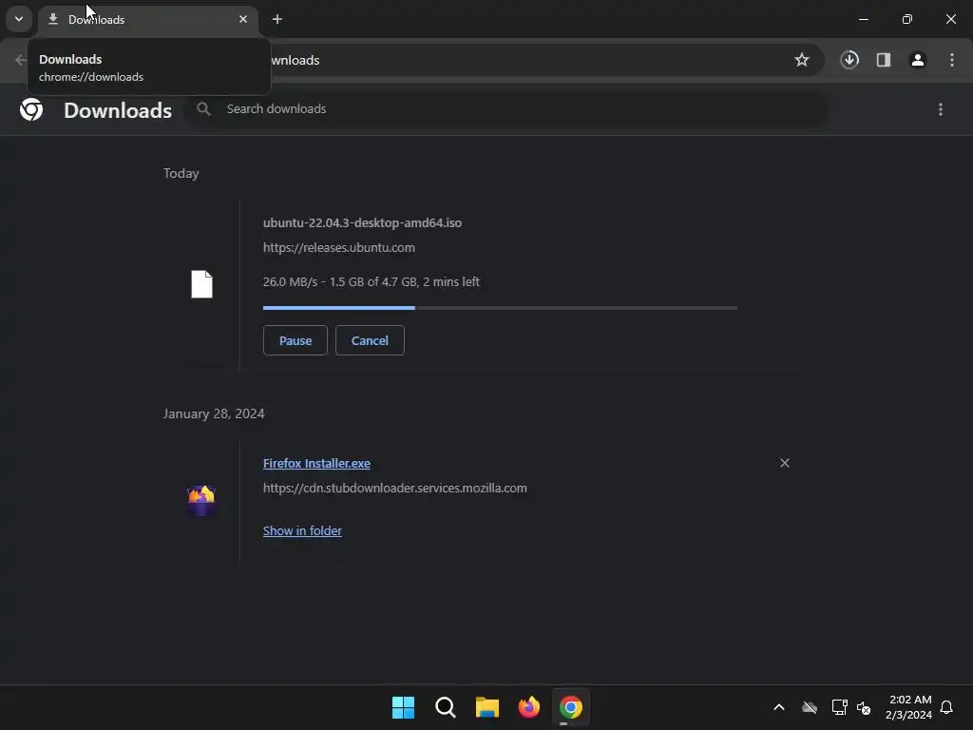973x730 pixels.
Task: Click the download speed status text
Action: [372, 281]
